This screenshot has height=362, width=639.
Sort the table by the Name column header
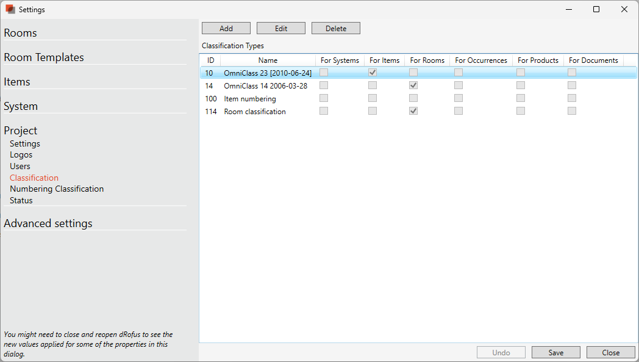tap(268, 60)
